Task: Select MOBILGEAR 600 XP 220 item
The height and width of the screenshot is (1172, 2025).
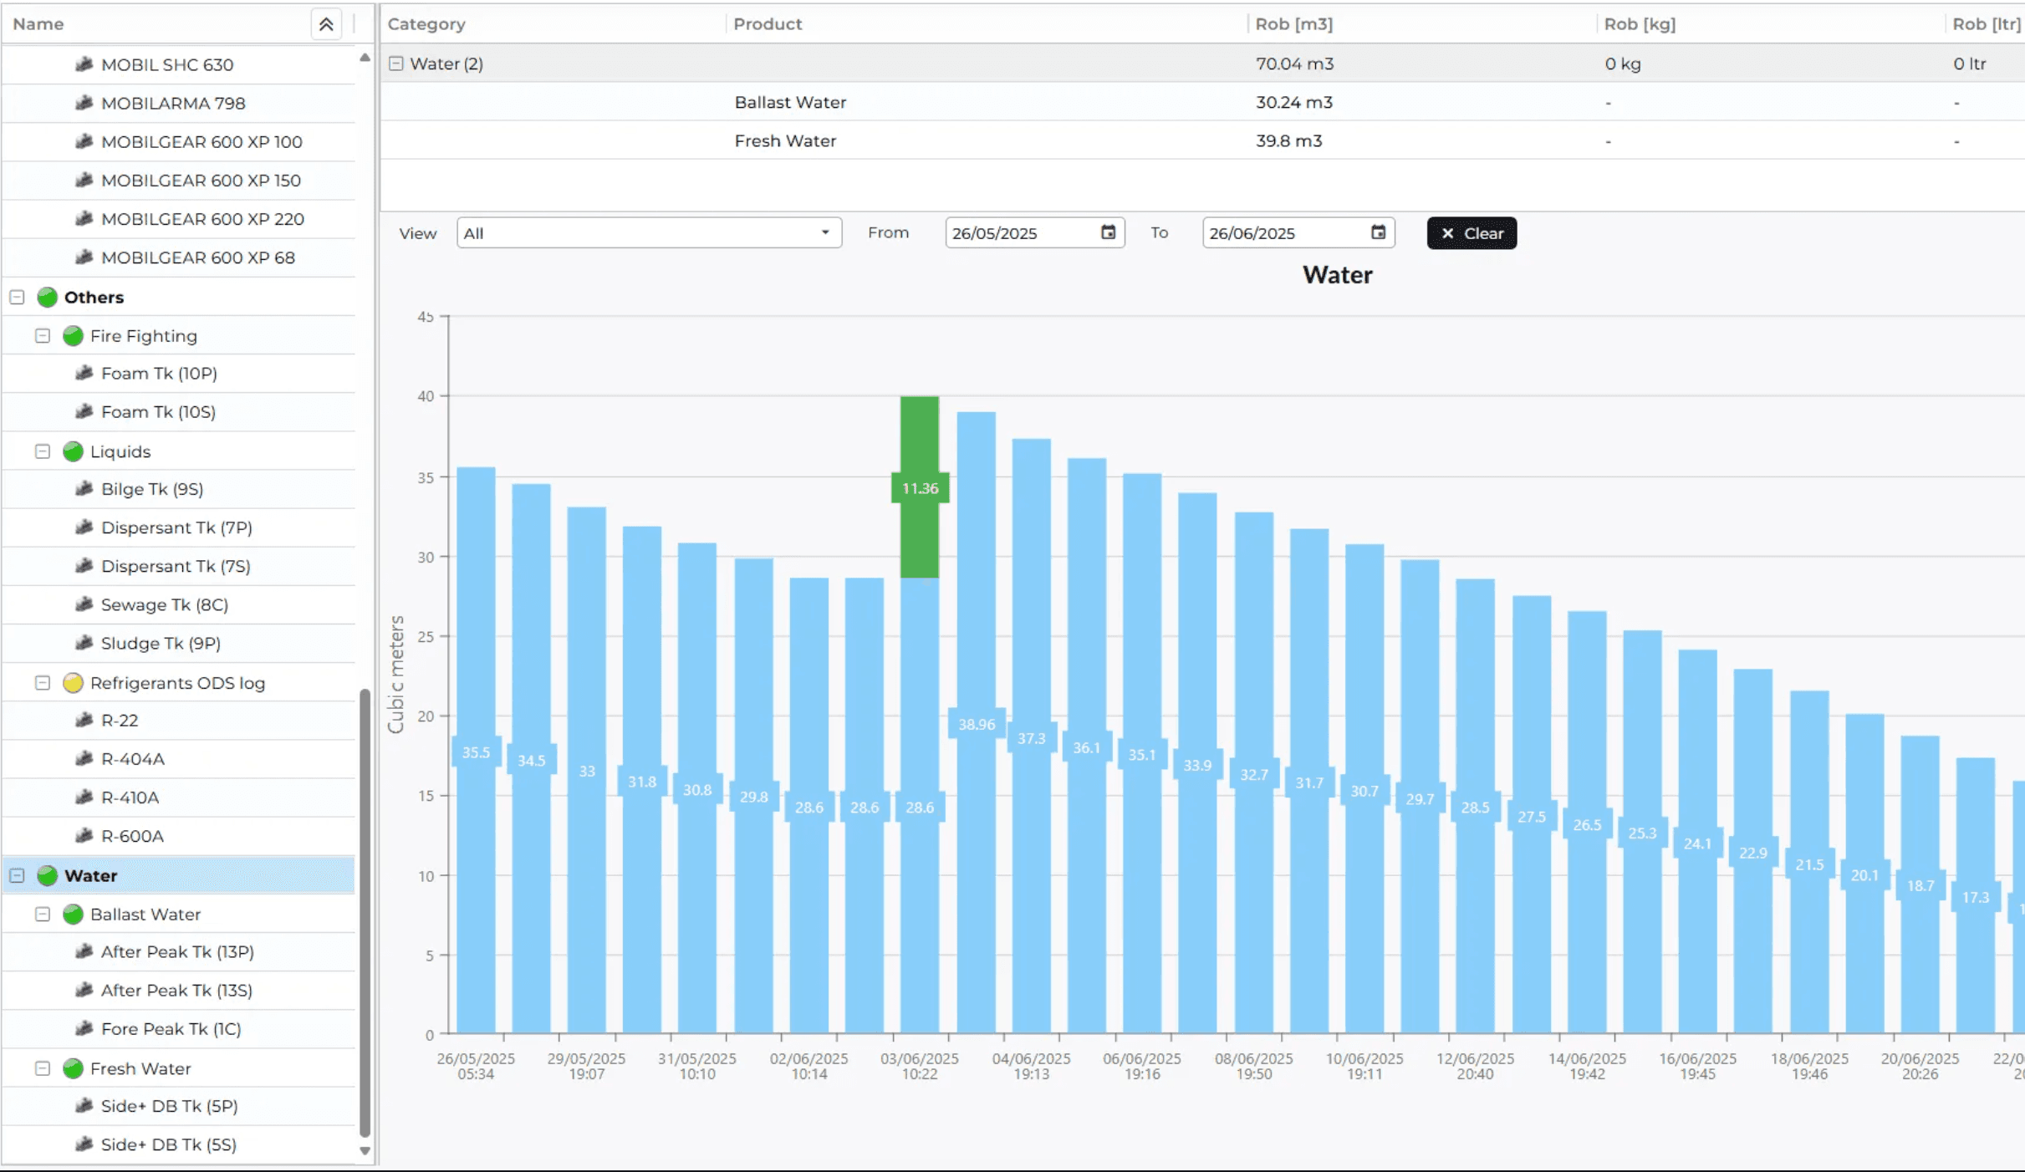Action: [x=202, y=219]
